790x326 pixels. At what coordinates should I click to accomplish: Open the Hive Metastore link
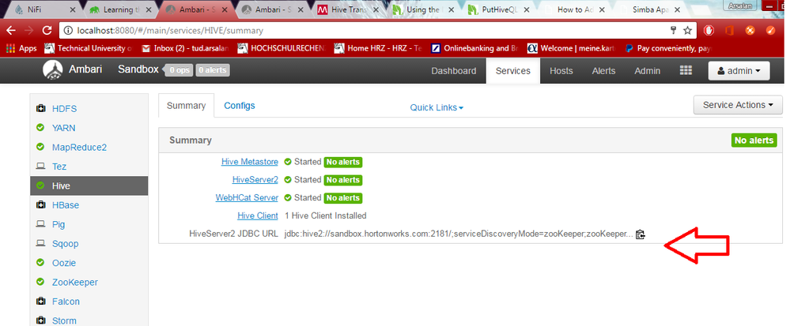[x=249, y=162]
